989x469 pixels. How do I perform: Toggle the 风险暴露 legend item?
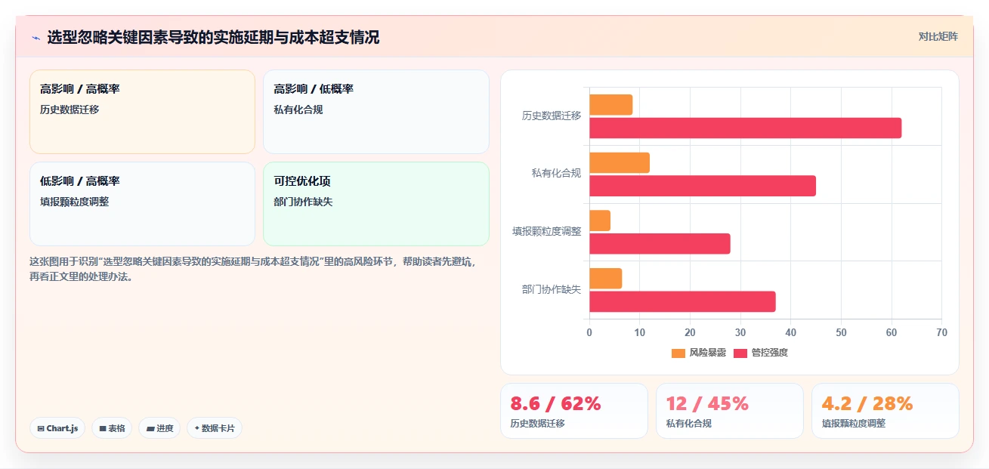699,353
